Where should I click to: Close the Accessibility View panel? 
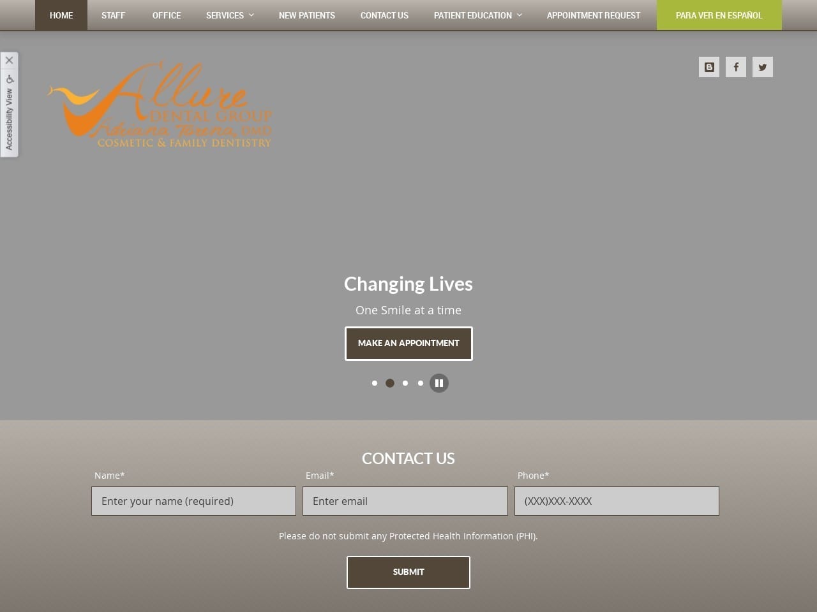pyautogui.click(x=9, y=61)
